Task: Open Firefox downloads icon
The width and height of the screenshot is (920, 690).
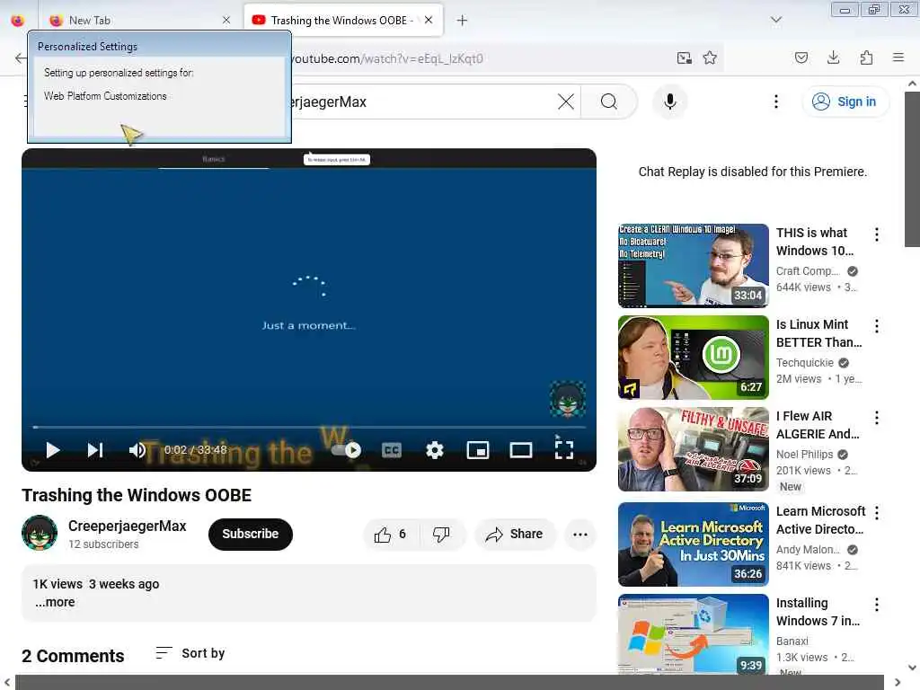Action: pyautogui.click(x=833, y=57)
